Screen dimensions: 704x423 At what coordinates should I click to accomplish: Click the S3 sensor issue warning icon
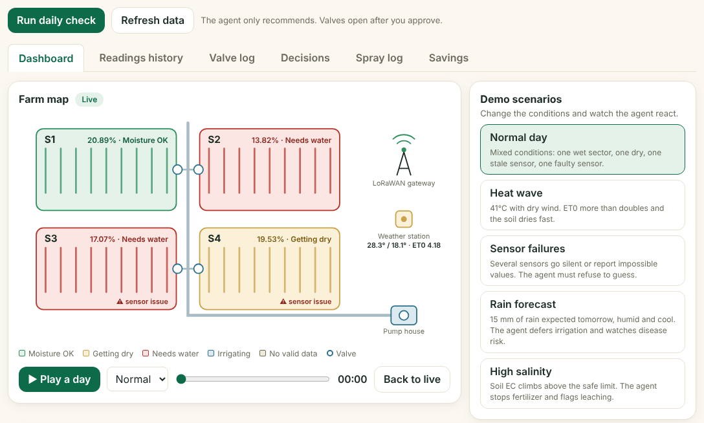coord(120,301)
